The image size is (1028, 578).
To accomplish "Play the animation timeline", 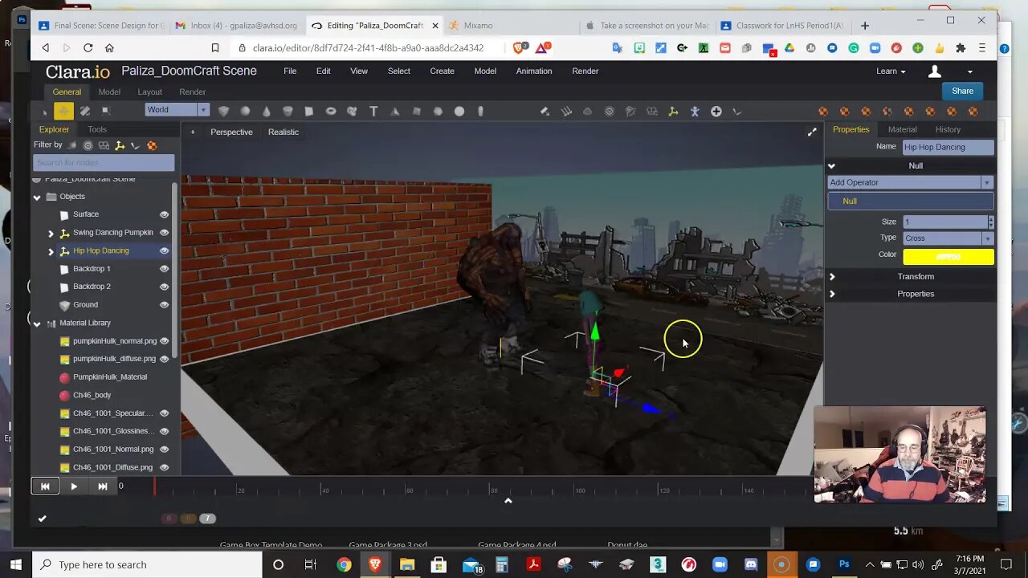I will tap(74, 486).
